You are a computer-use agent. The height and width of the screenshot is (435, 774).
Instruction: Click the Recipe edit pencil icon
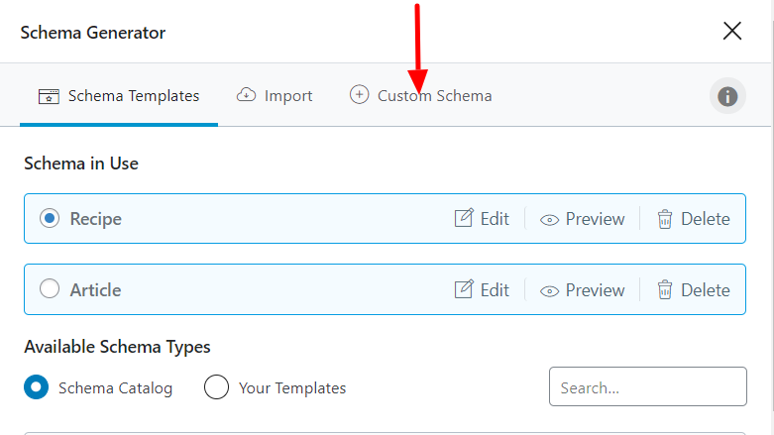coord(464,219)
